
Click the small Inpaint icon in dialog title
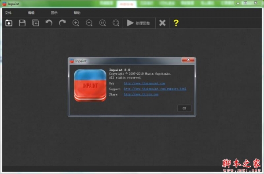click(x=72, y=61)
